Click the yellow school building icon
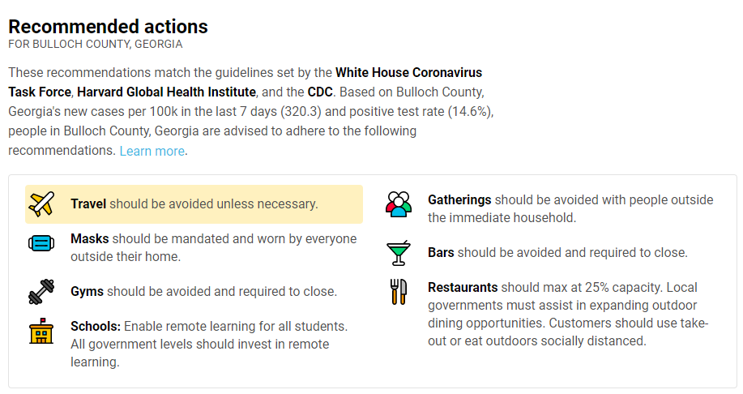The height and width of the screenshot is (394, 743). coord(41,331)
